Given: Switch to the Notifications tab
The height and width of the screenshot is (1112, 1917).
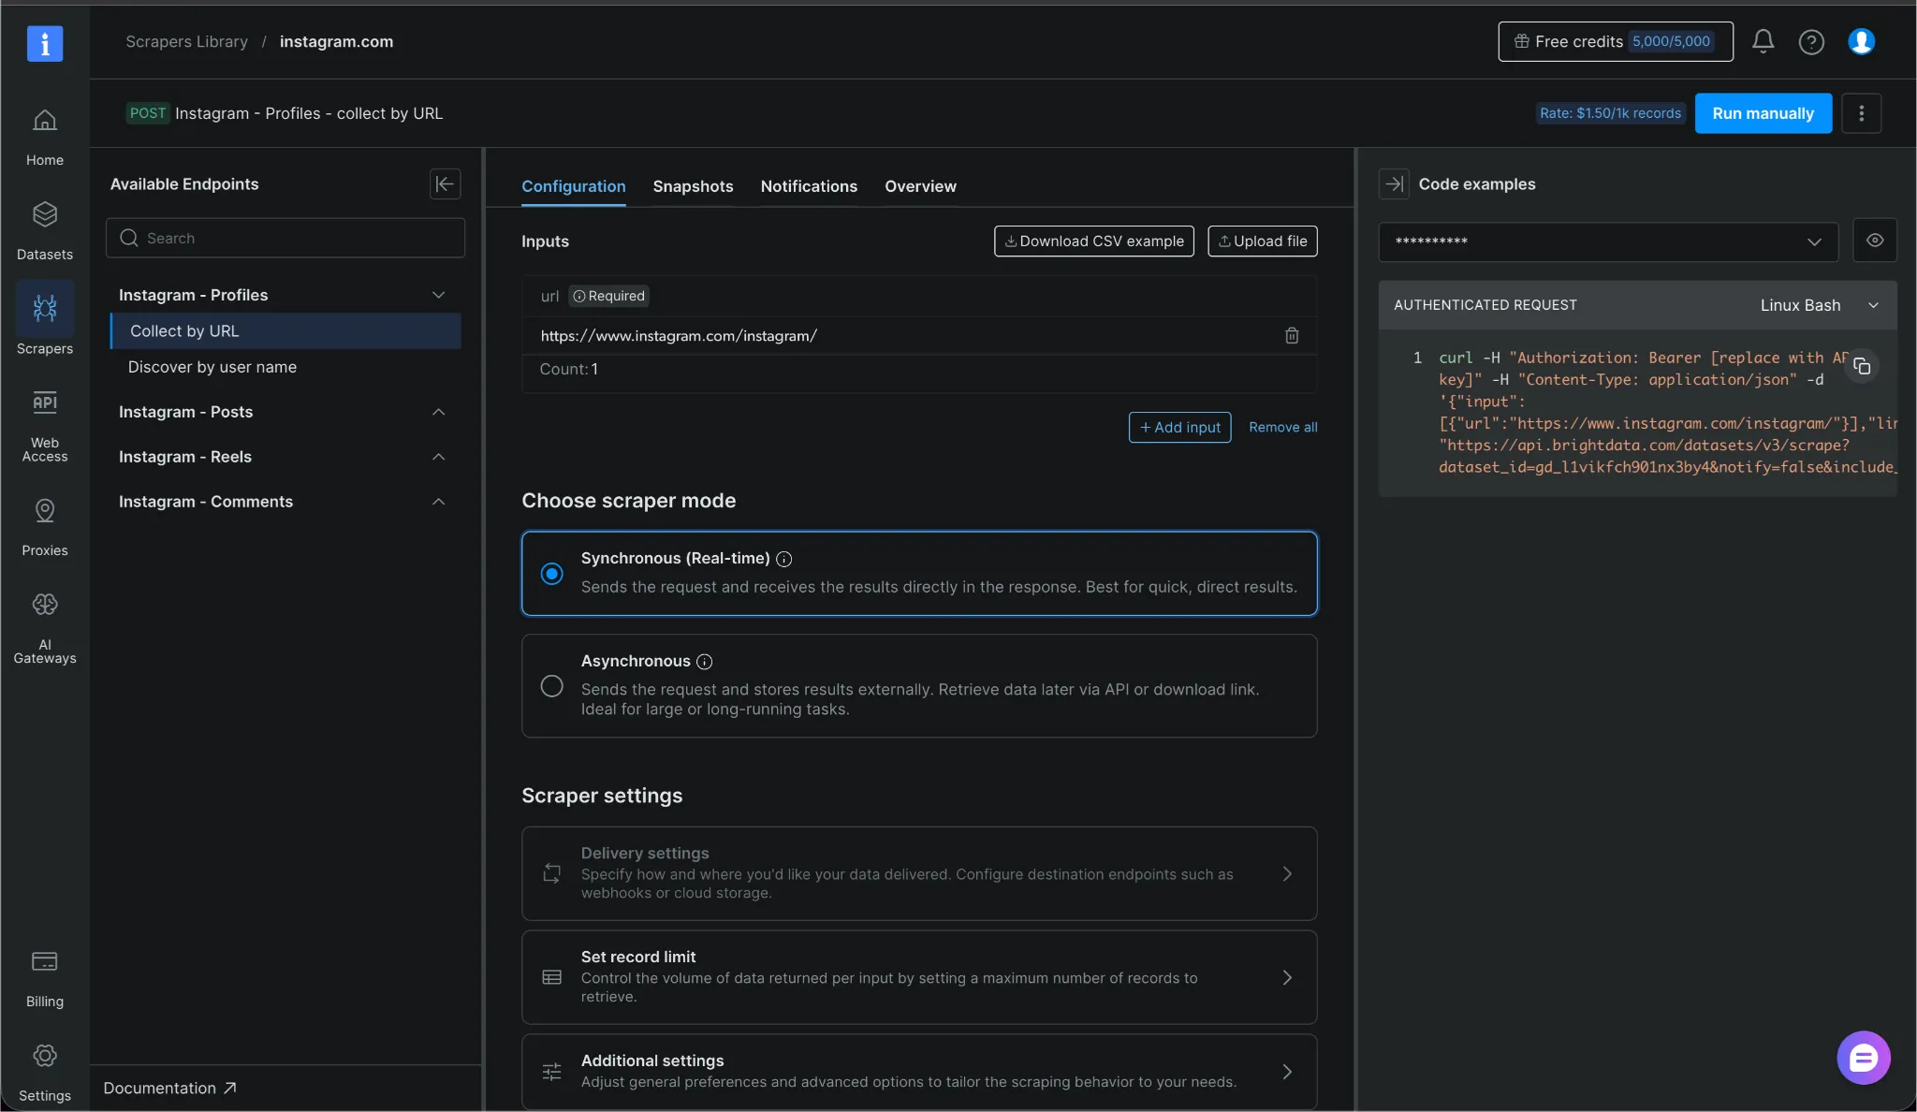Looking at the screenshot, I should [x=809, y=186].
